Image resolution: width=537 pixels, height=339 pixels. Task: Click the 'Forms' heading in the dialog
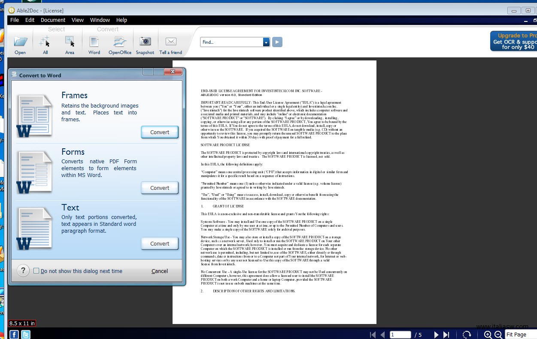[73, 152]
